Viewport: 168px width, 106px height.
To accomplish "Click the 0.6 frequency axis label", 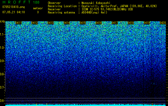I will coord(2,101).
